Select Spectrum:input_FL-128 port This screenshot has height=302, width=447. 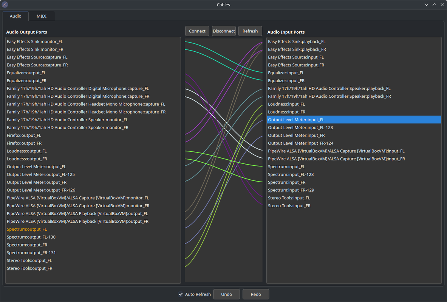[x=354, y=175]
